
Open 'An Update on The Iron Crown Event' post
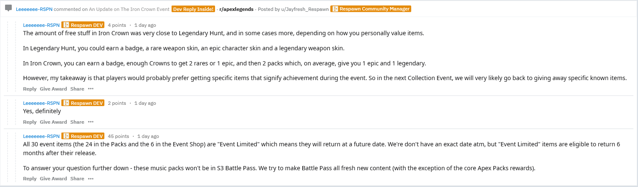129,9
